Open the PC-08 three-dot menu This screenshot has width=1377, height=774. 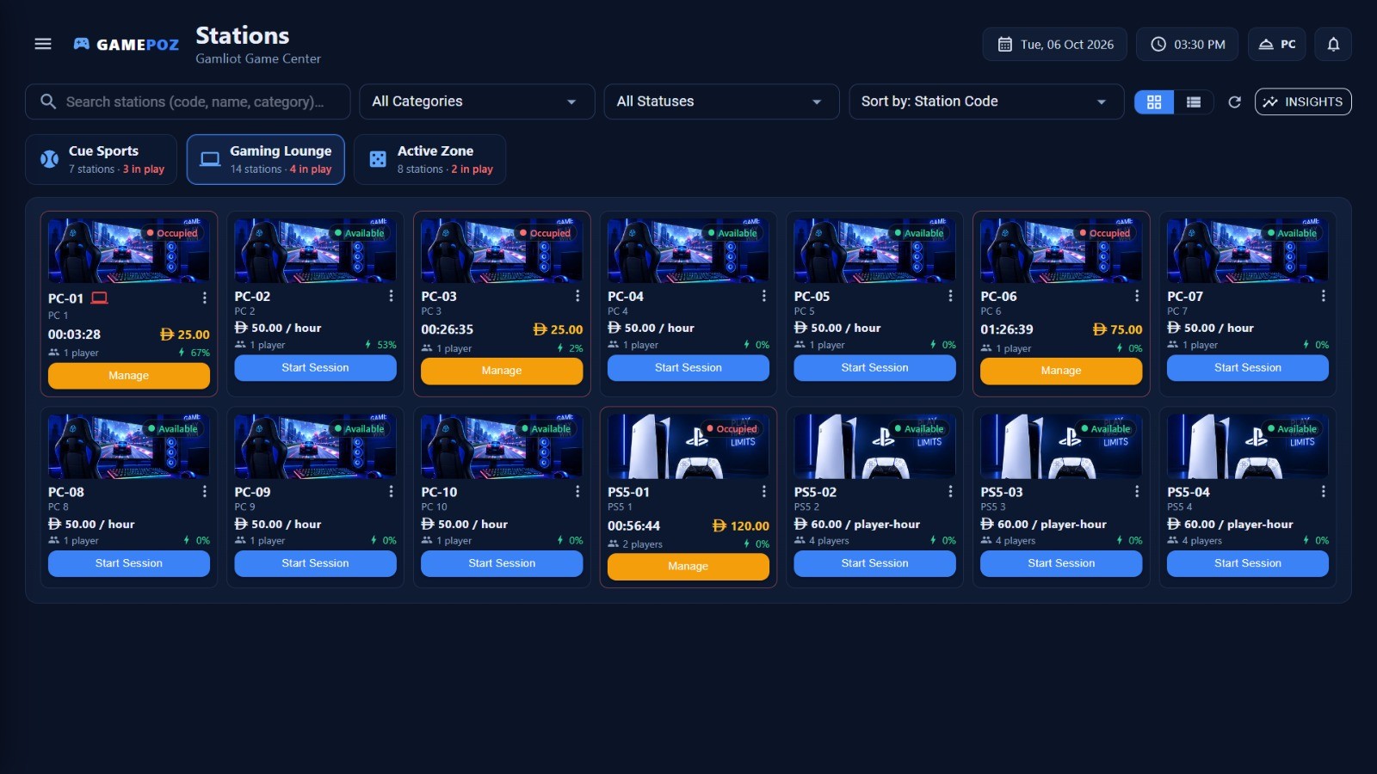coord(204,491)
